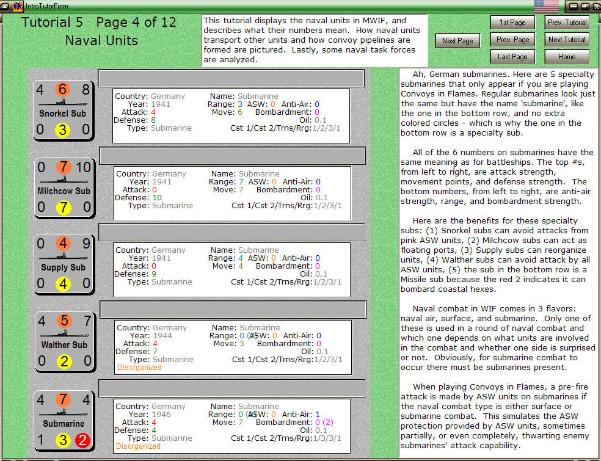Select the Supply Sub unit counter
601x461 pixels.
[63, 264]
